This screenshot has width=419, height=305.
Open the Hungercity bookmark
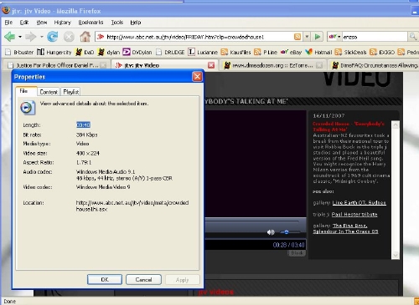pos(54,52)
